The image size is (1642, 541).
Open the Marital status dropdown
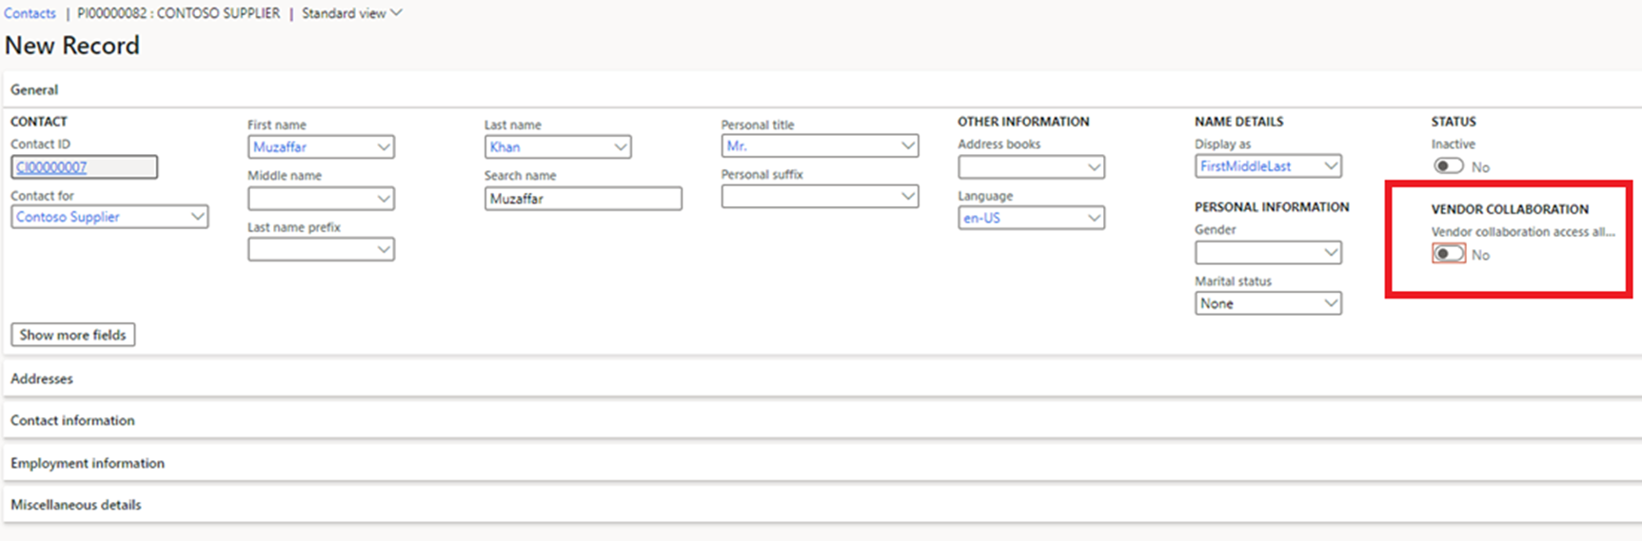click(x=1331, y=303)
